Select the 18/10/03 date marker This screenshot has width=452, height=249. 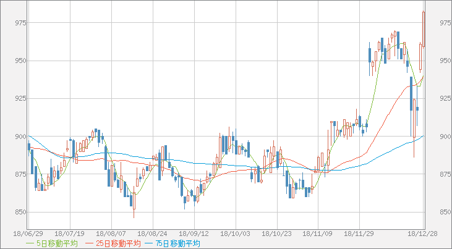click(235, 234)
